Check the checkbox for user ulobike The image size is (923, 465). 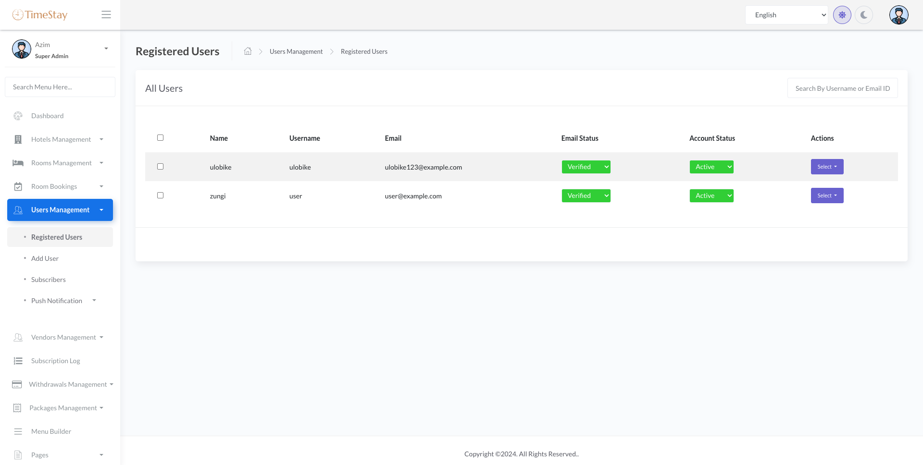pos(161,167)
